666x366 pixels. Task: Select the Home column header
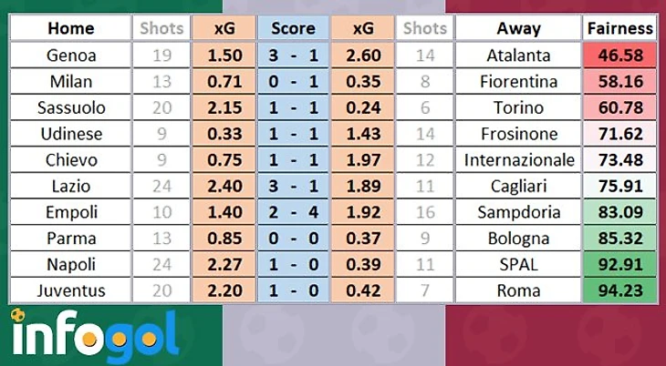70,28
